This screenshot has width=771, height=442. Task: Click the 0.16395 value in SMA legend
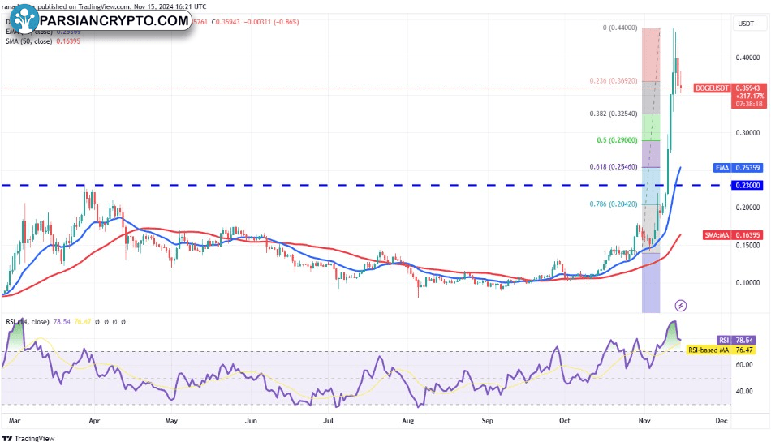point(68,41)
